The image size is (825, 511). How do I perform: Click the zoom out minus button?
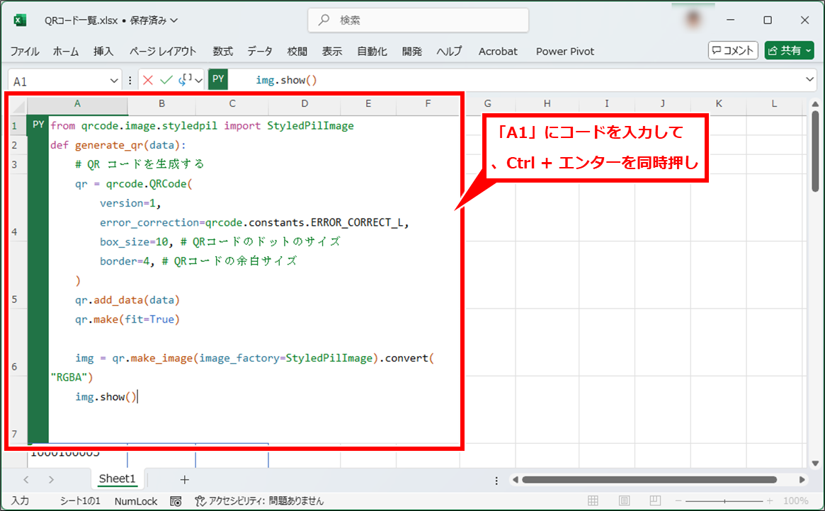[x=678, y=501]
